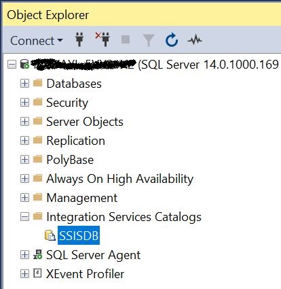Collapse the Integration Services Catalogs node
Viewport: 281px width, 289px height.
(24, 217)
